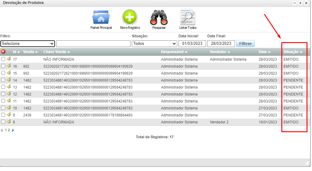The width and height of the screenshot is (312, 171).
Task: Check the box next to record 9
Action: [3, 115]
